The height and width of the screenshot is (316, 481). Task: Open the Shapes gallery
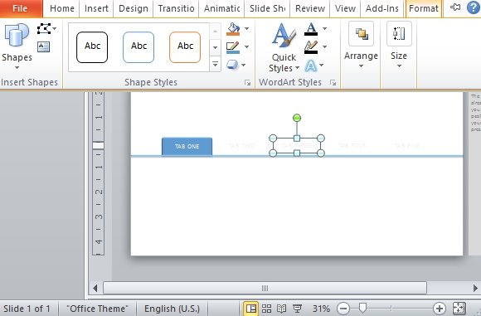[x=17, y=46]
